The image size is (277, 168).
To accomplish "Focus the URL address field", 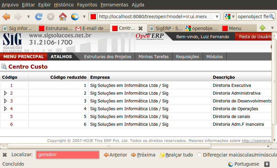I will point(153,17).
